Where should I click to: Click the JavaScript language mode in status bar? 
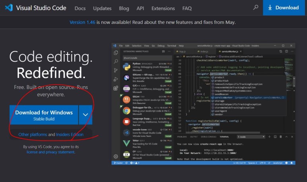pyautogui.click(x=278, y=163)
